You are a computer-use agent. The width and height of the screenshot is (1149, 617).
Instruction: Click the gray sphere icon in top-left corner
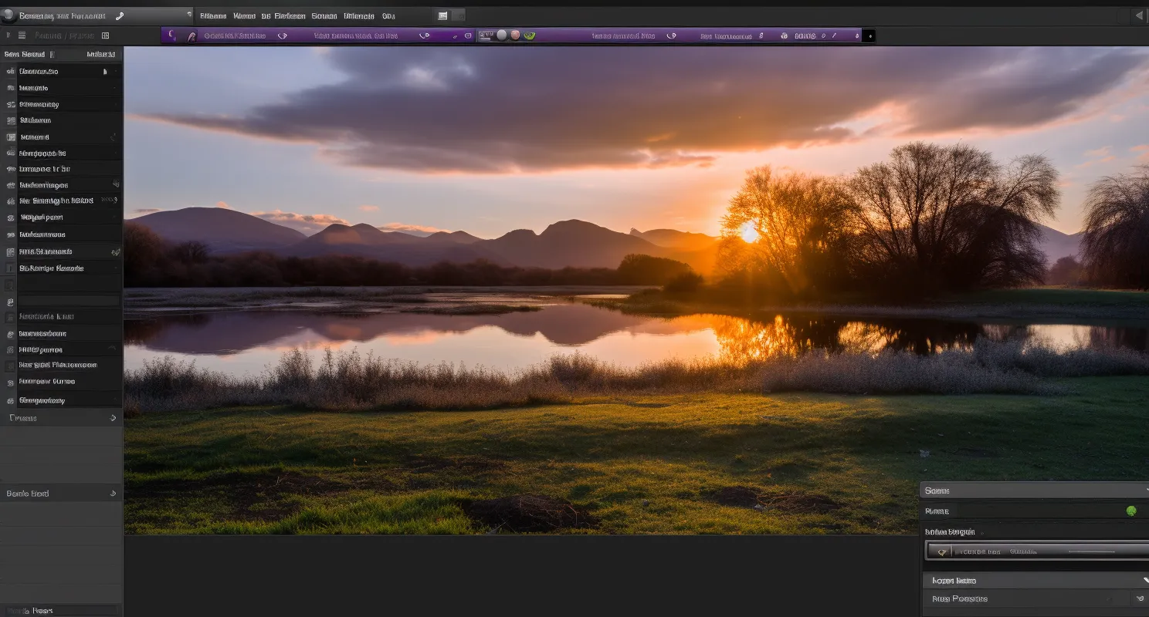8,15
